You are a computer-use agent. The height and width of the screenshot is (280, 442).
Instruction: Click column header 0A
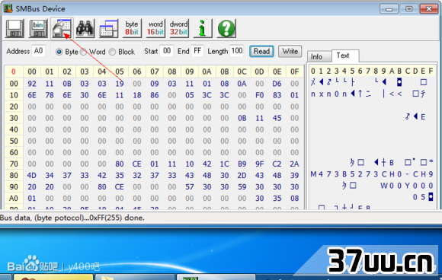click(x=207, y=72)
